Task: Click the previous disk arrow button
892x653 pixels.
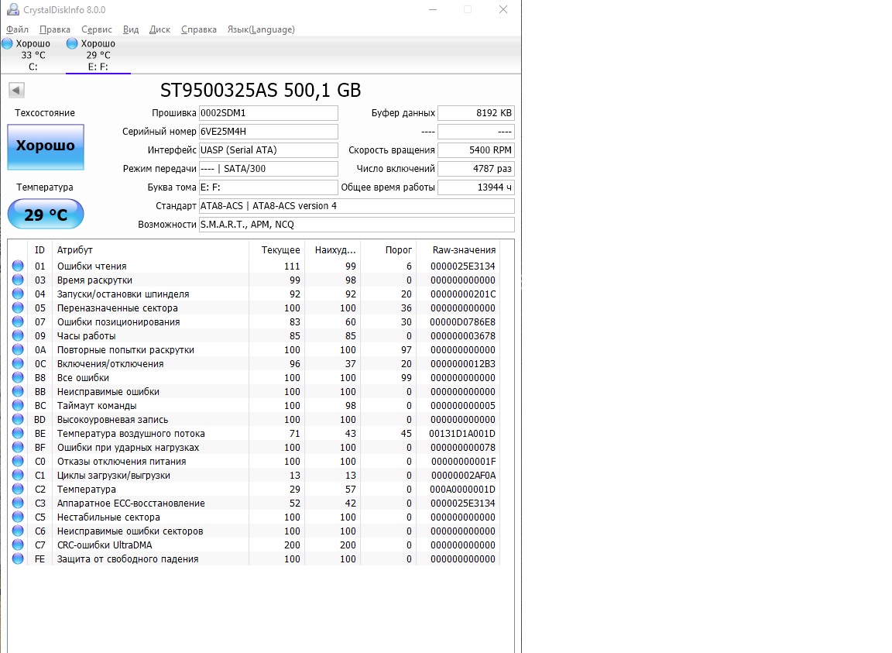Action: coord(16,90)
